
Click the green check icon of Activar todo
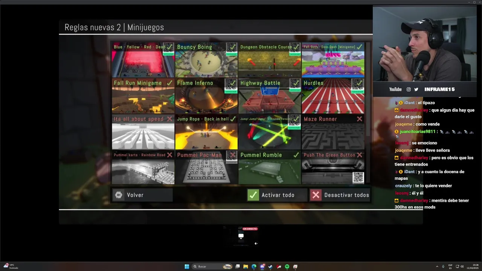[x=253, y=195]
